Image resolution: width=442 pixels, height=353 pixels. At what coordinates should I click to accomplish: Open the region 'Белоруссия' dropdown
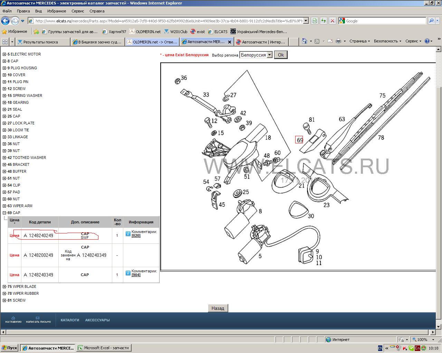[x=256, y=55]
